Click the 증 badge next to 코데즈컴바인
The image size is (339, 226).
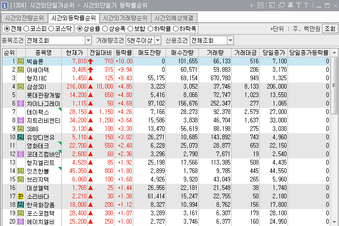pos(21,154)
